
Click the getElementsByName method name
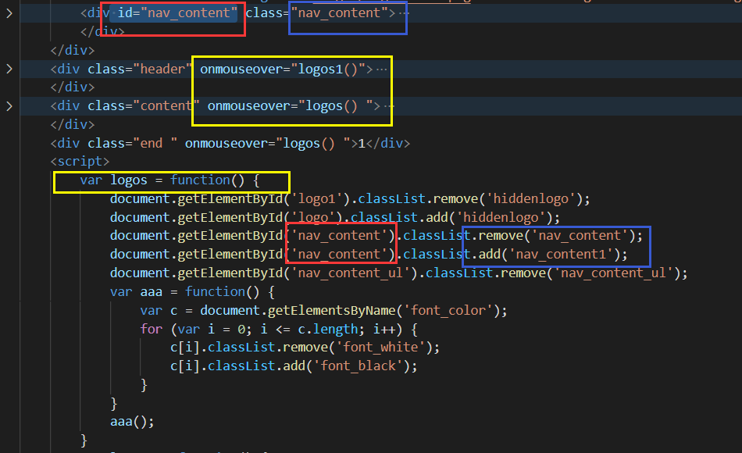coord(331,311)
